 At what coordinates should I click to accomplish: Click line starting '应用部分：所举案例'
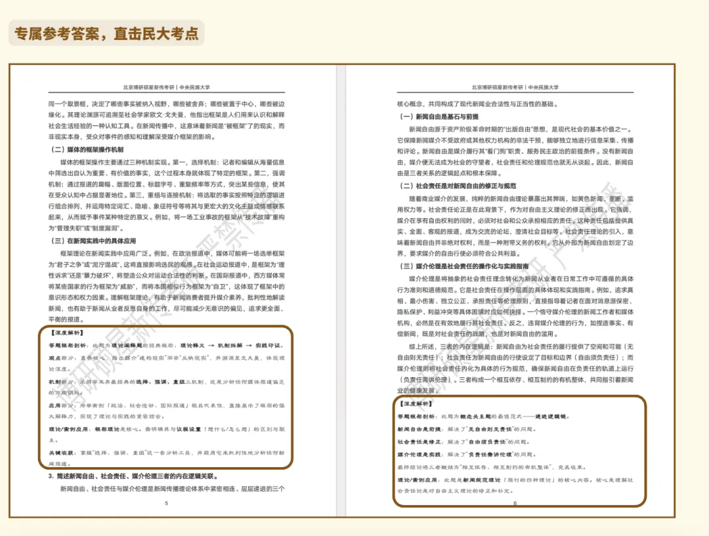166,405
